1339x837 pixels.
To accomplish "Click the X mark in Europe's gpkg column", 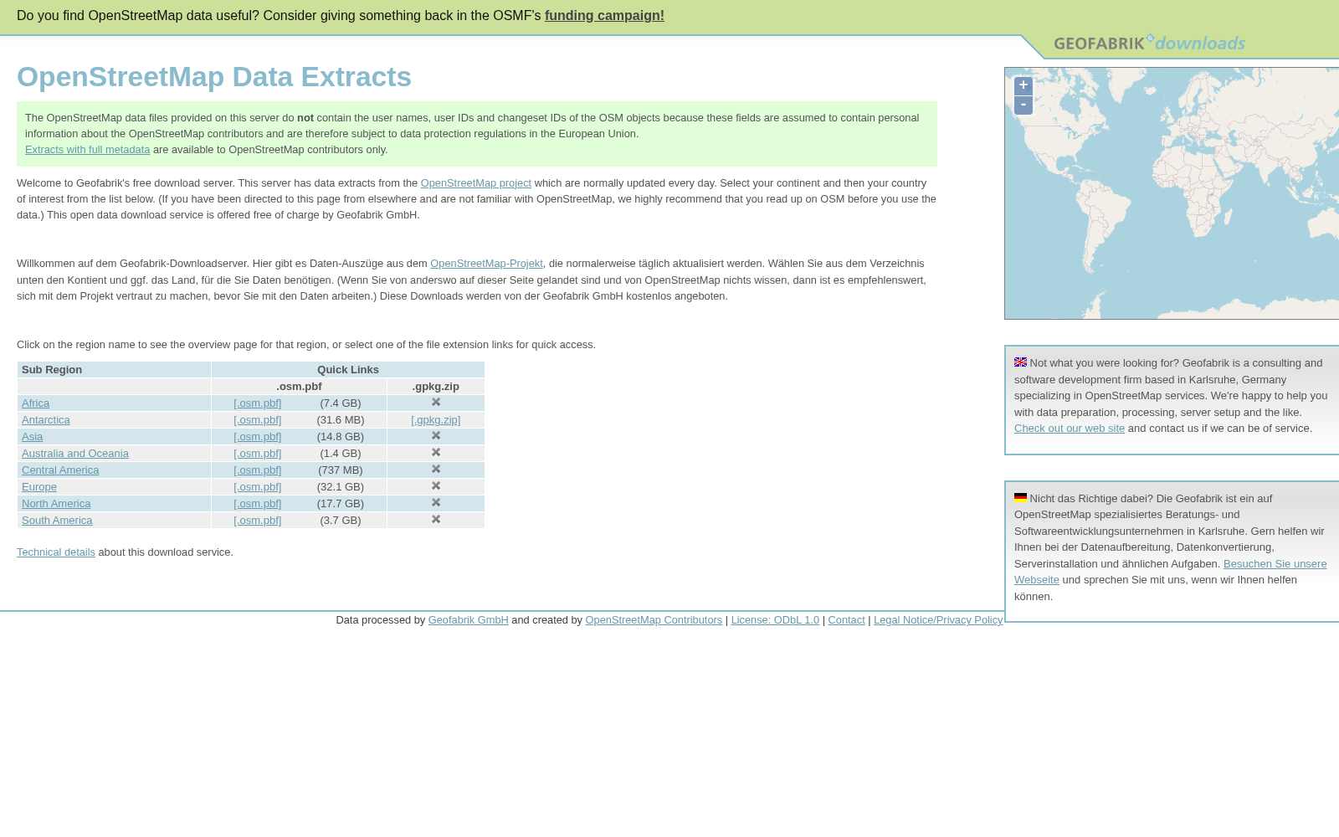I will pos(436,486).
